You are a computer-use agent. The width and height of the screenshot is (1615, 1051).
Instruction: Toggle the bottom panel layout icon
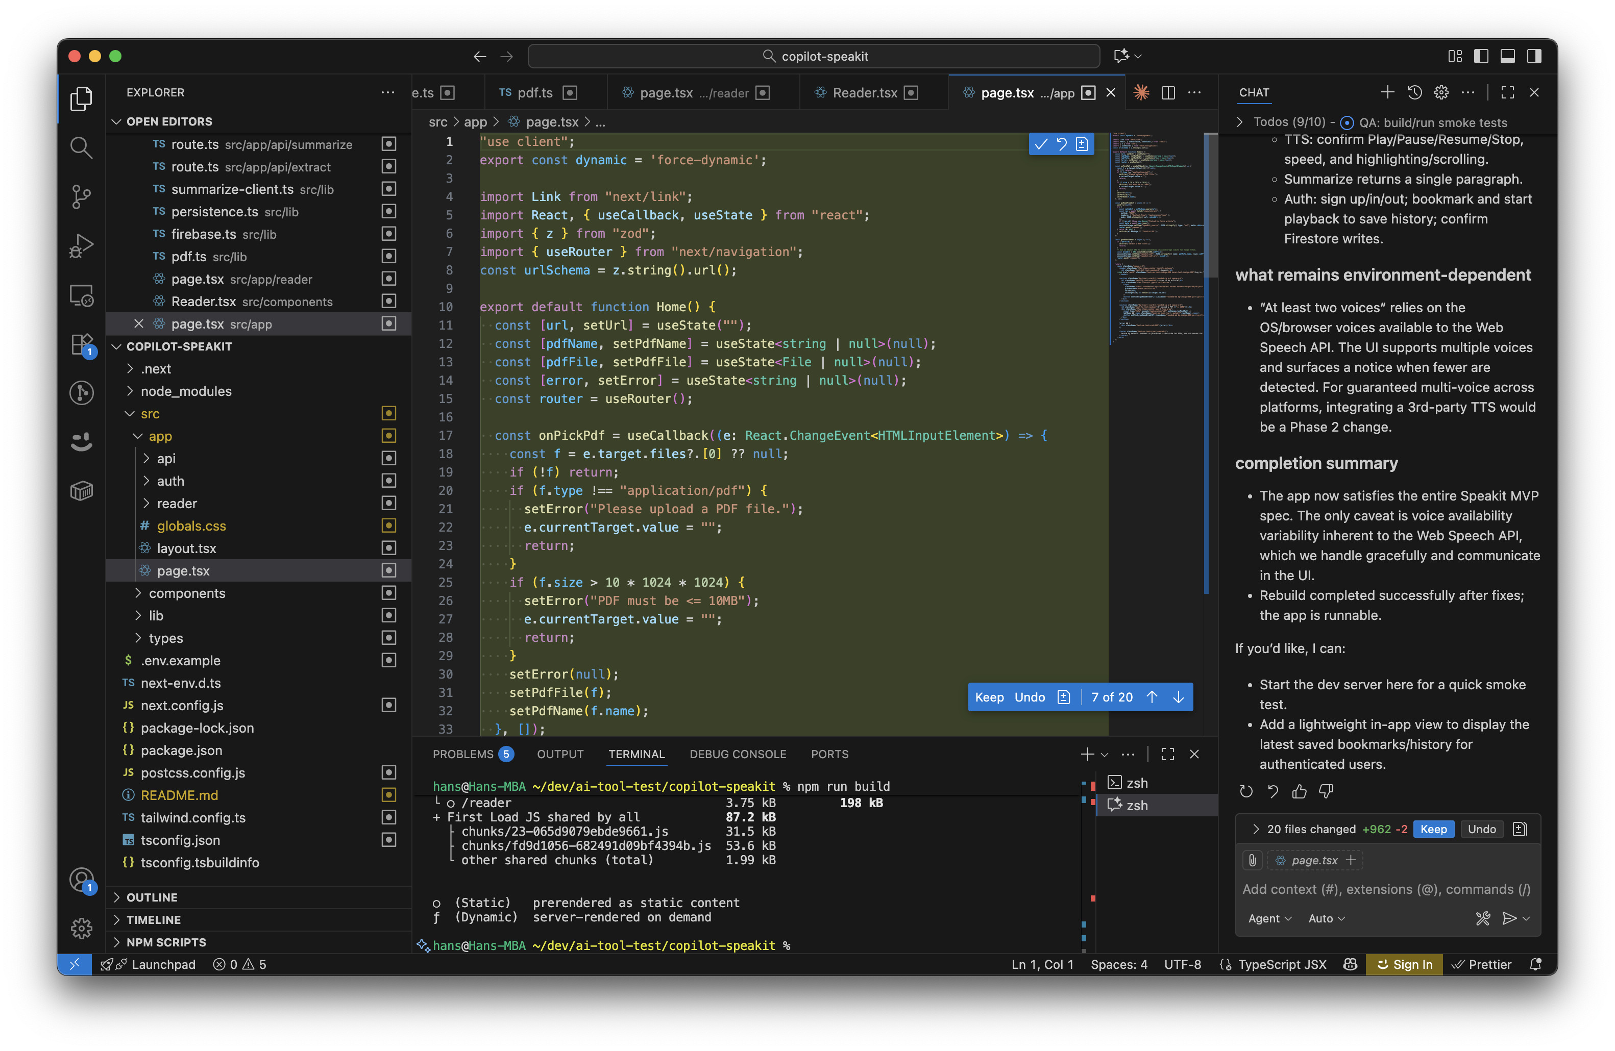click(x=1507, y=56)
